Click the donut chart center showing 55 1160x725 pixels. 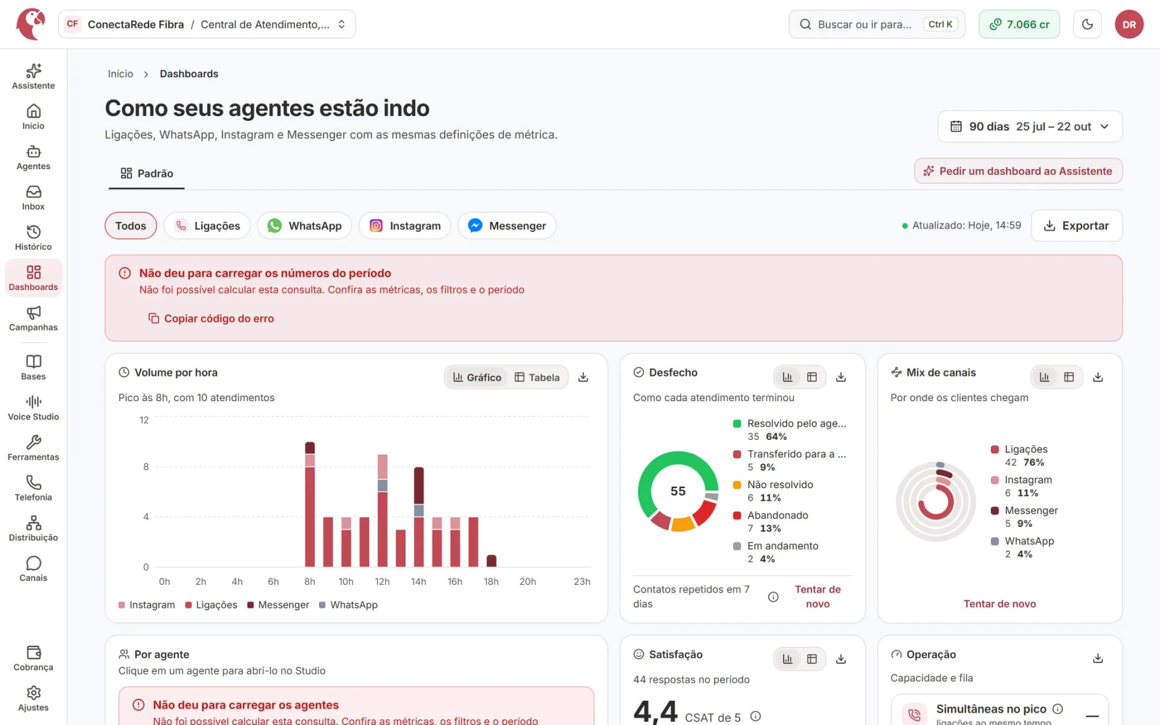[678, 491]
